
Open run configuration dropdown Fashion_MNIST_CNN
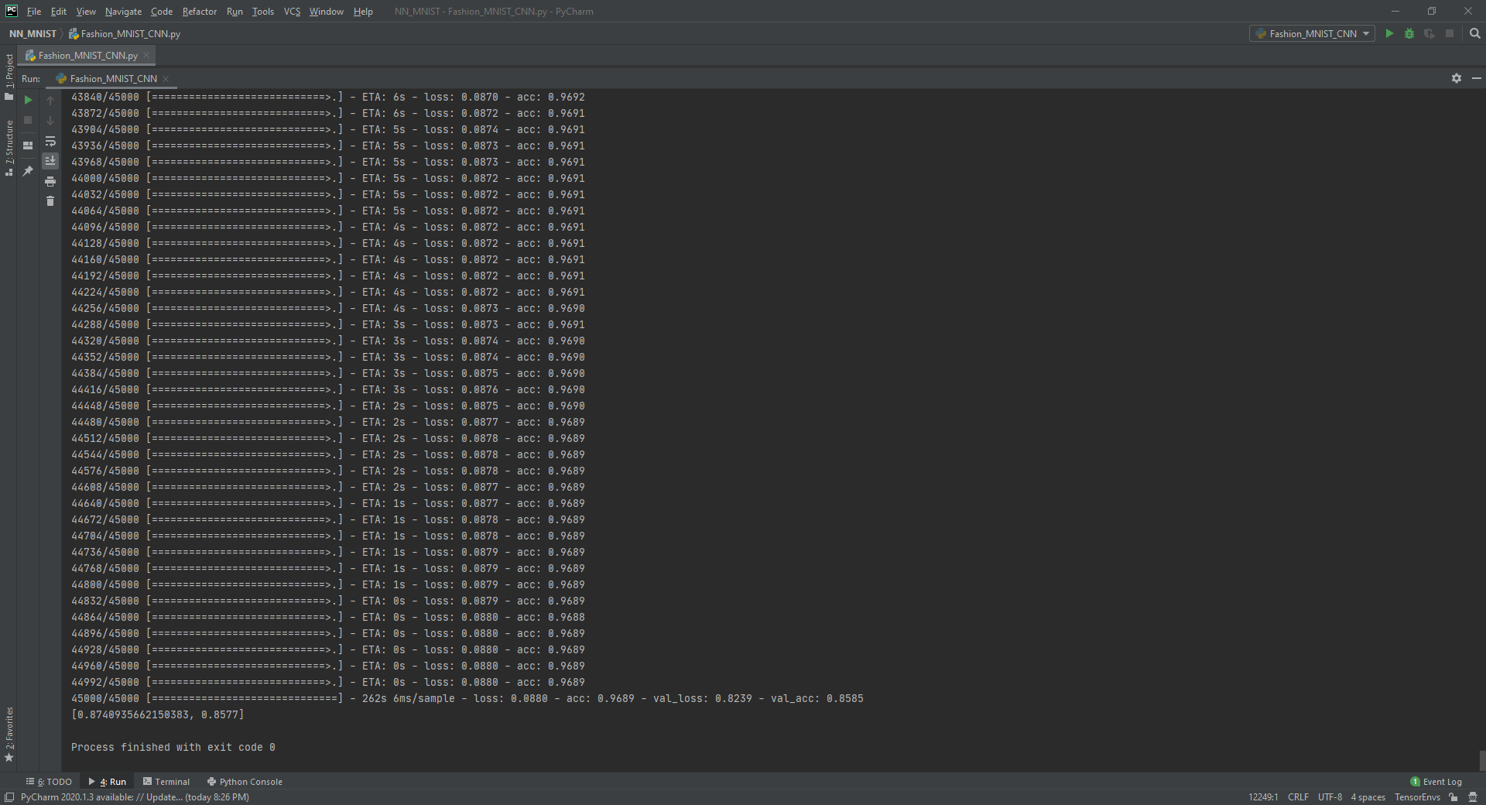tap(1312, 33)
